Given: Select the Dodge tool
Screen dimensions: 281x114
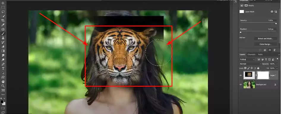Looking at the screenshot, I should click(x=3, y=60).
